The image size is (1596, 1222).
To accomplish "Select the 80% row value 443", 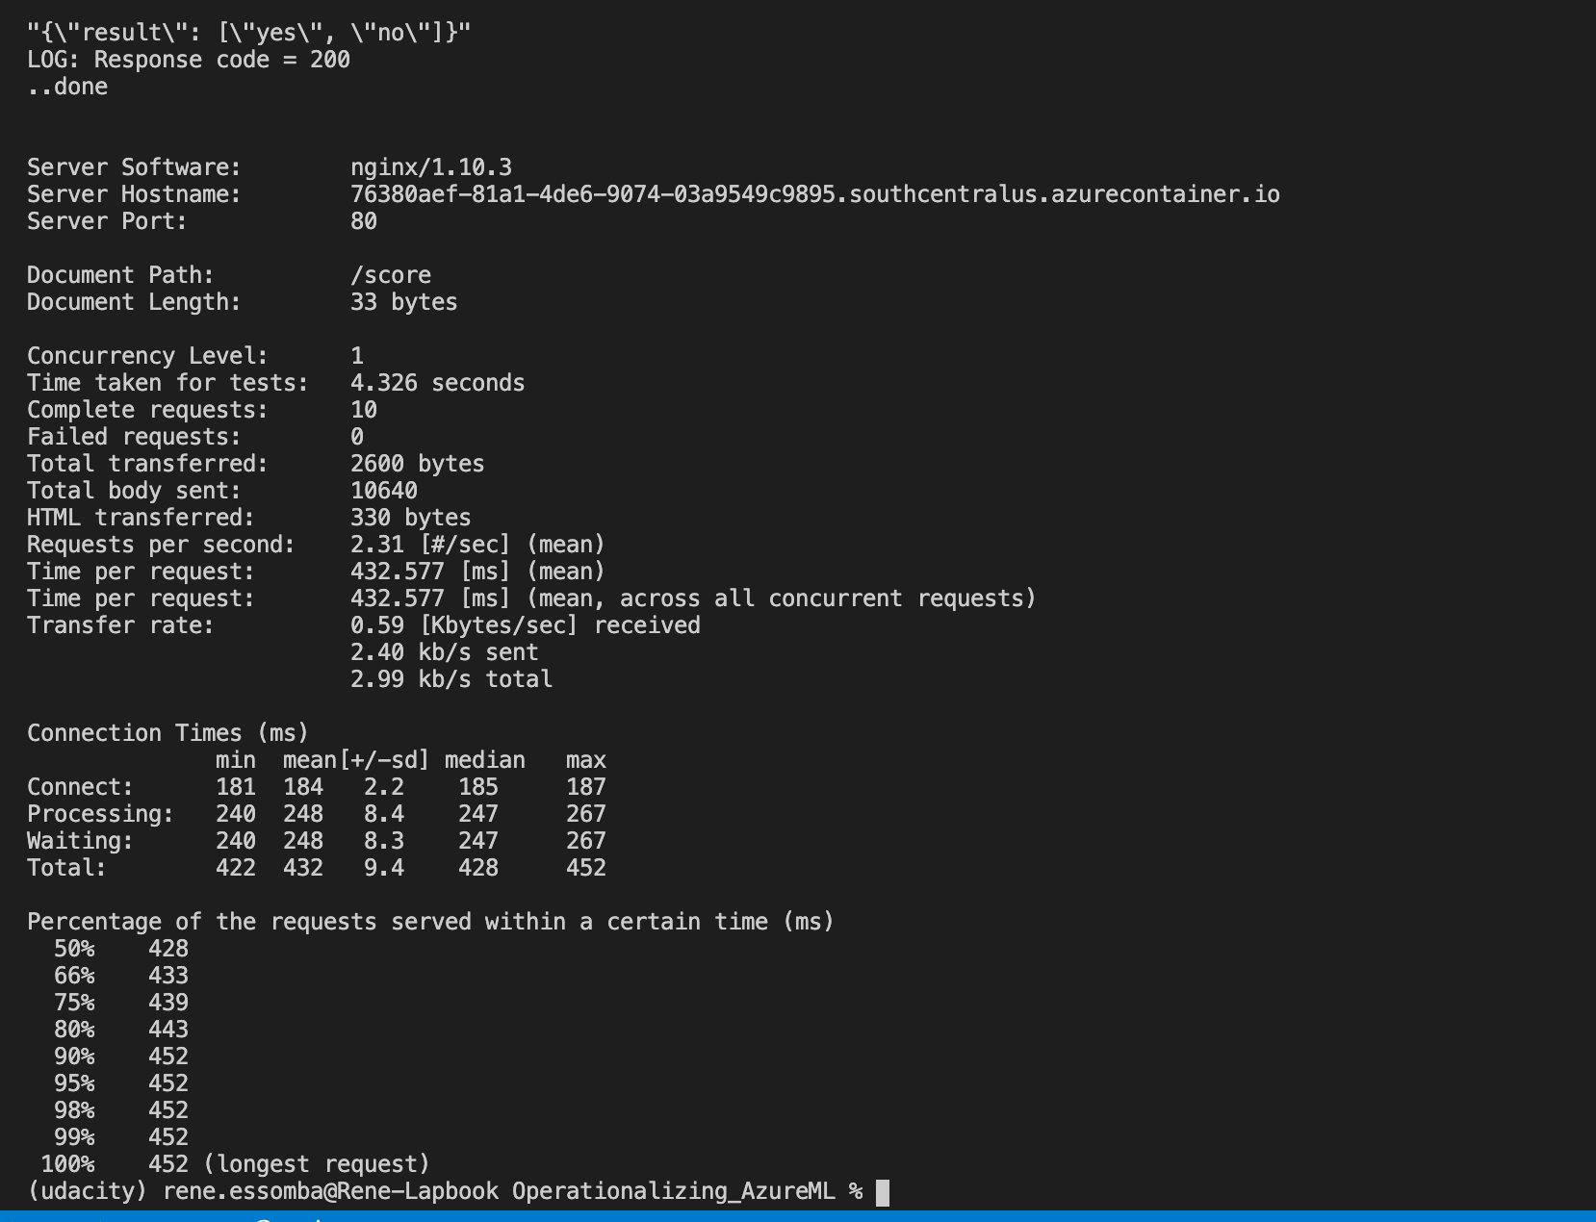I will (x=168, y=1030).
